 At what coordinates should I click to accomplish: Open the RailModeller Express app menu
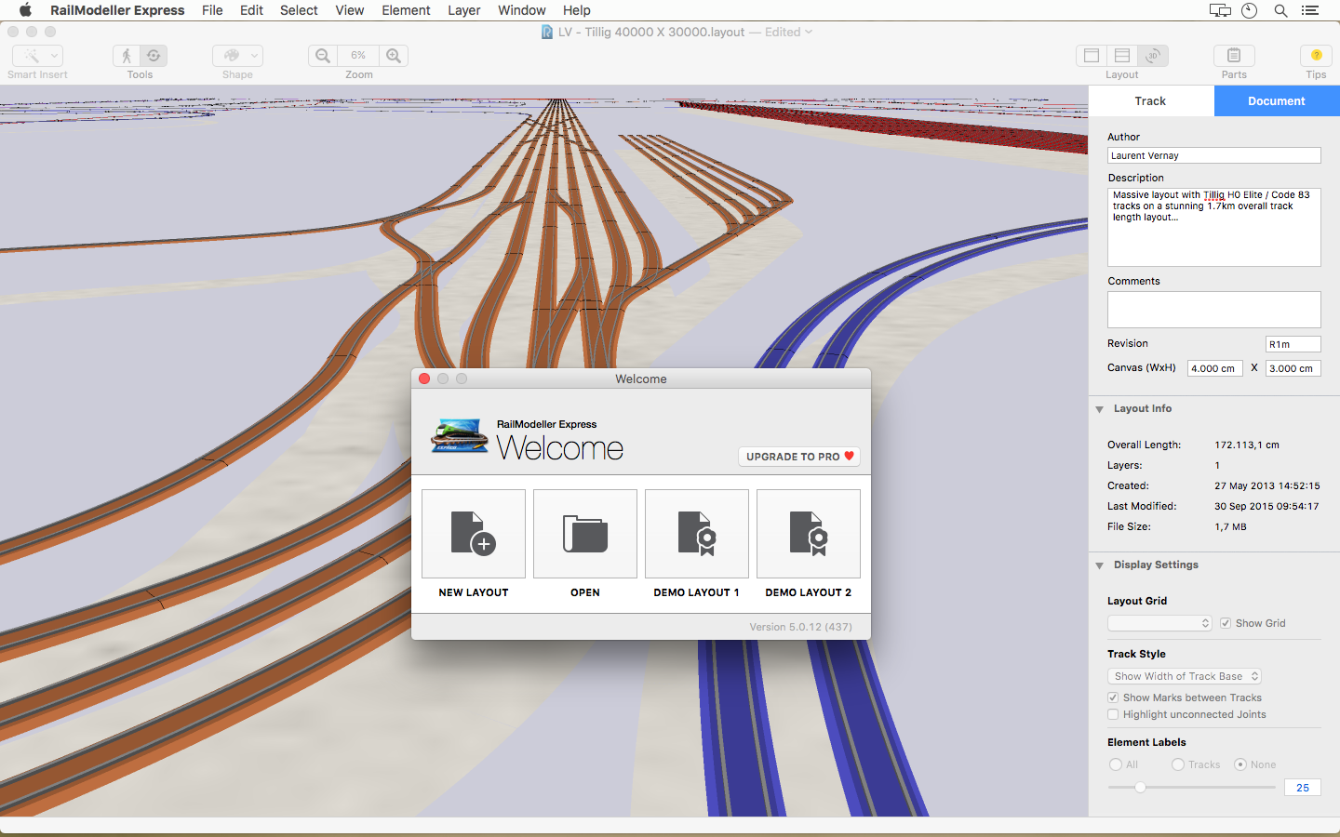pyautogui.click(x=117, y=10)
